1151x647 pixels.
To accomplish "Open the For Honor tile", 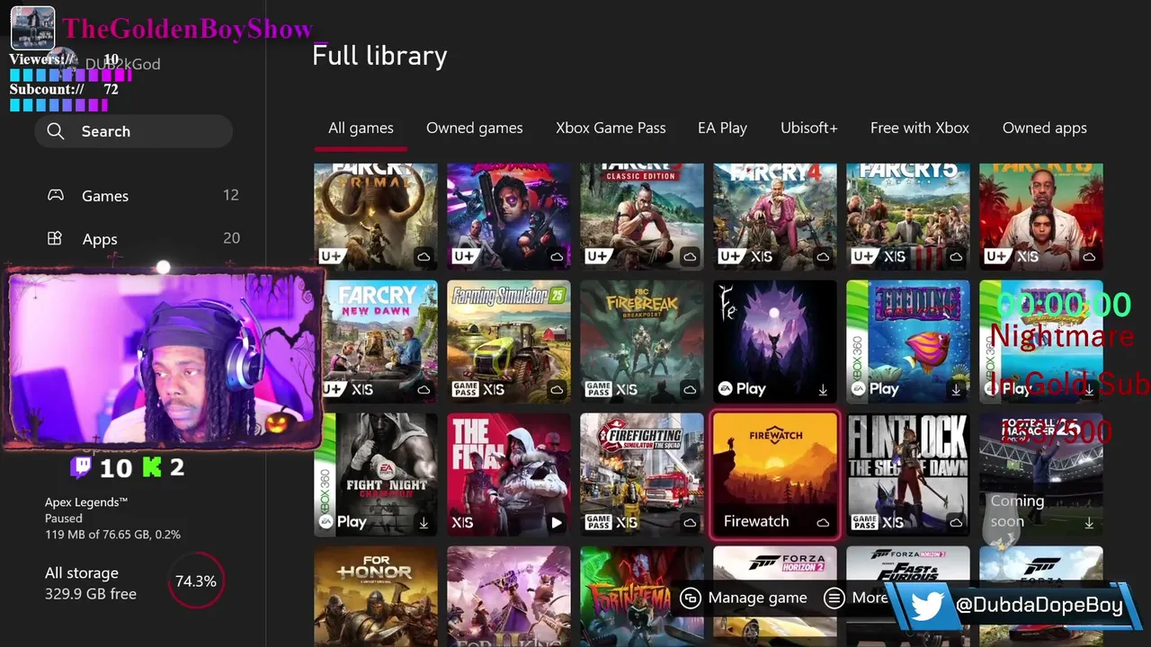I will click(376, 597).
